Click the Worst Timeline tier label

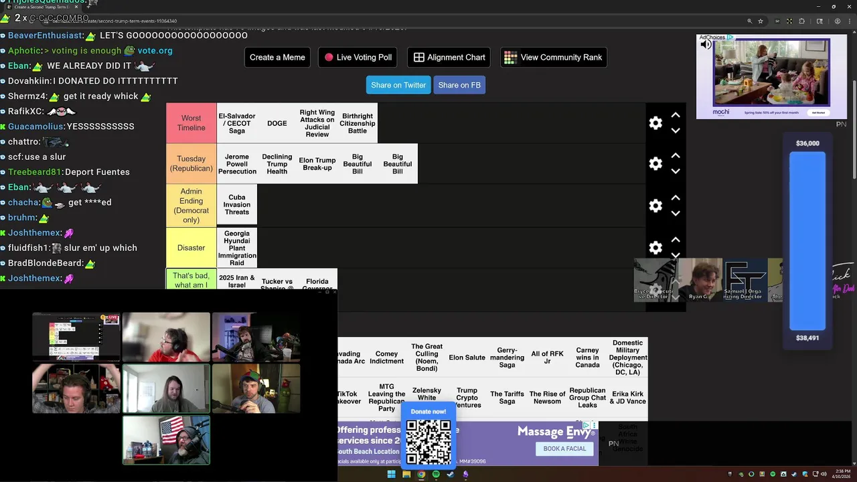(191, 123)
